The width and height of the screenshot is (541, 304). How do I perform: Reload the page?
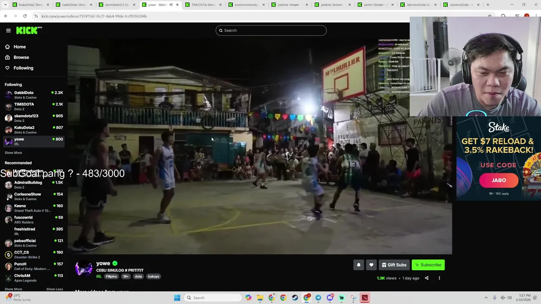click(25, 16)
